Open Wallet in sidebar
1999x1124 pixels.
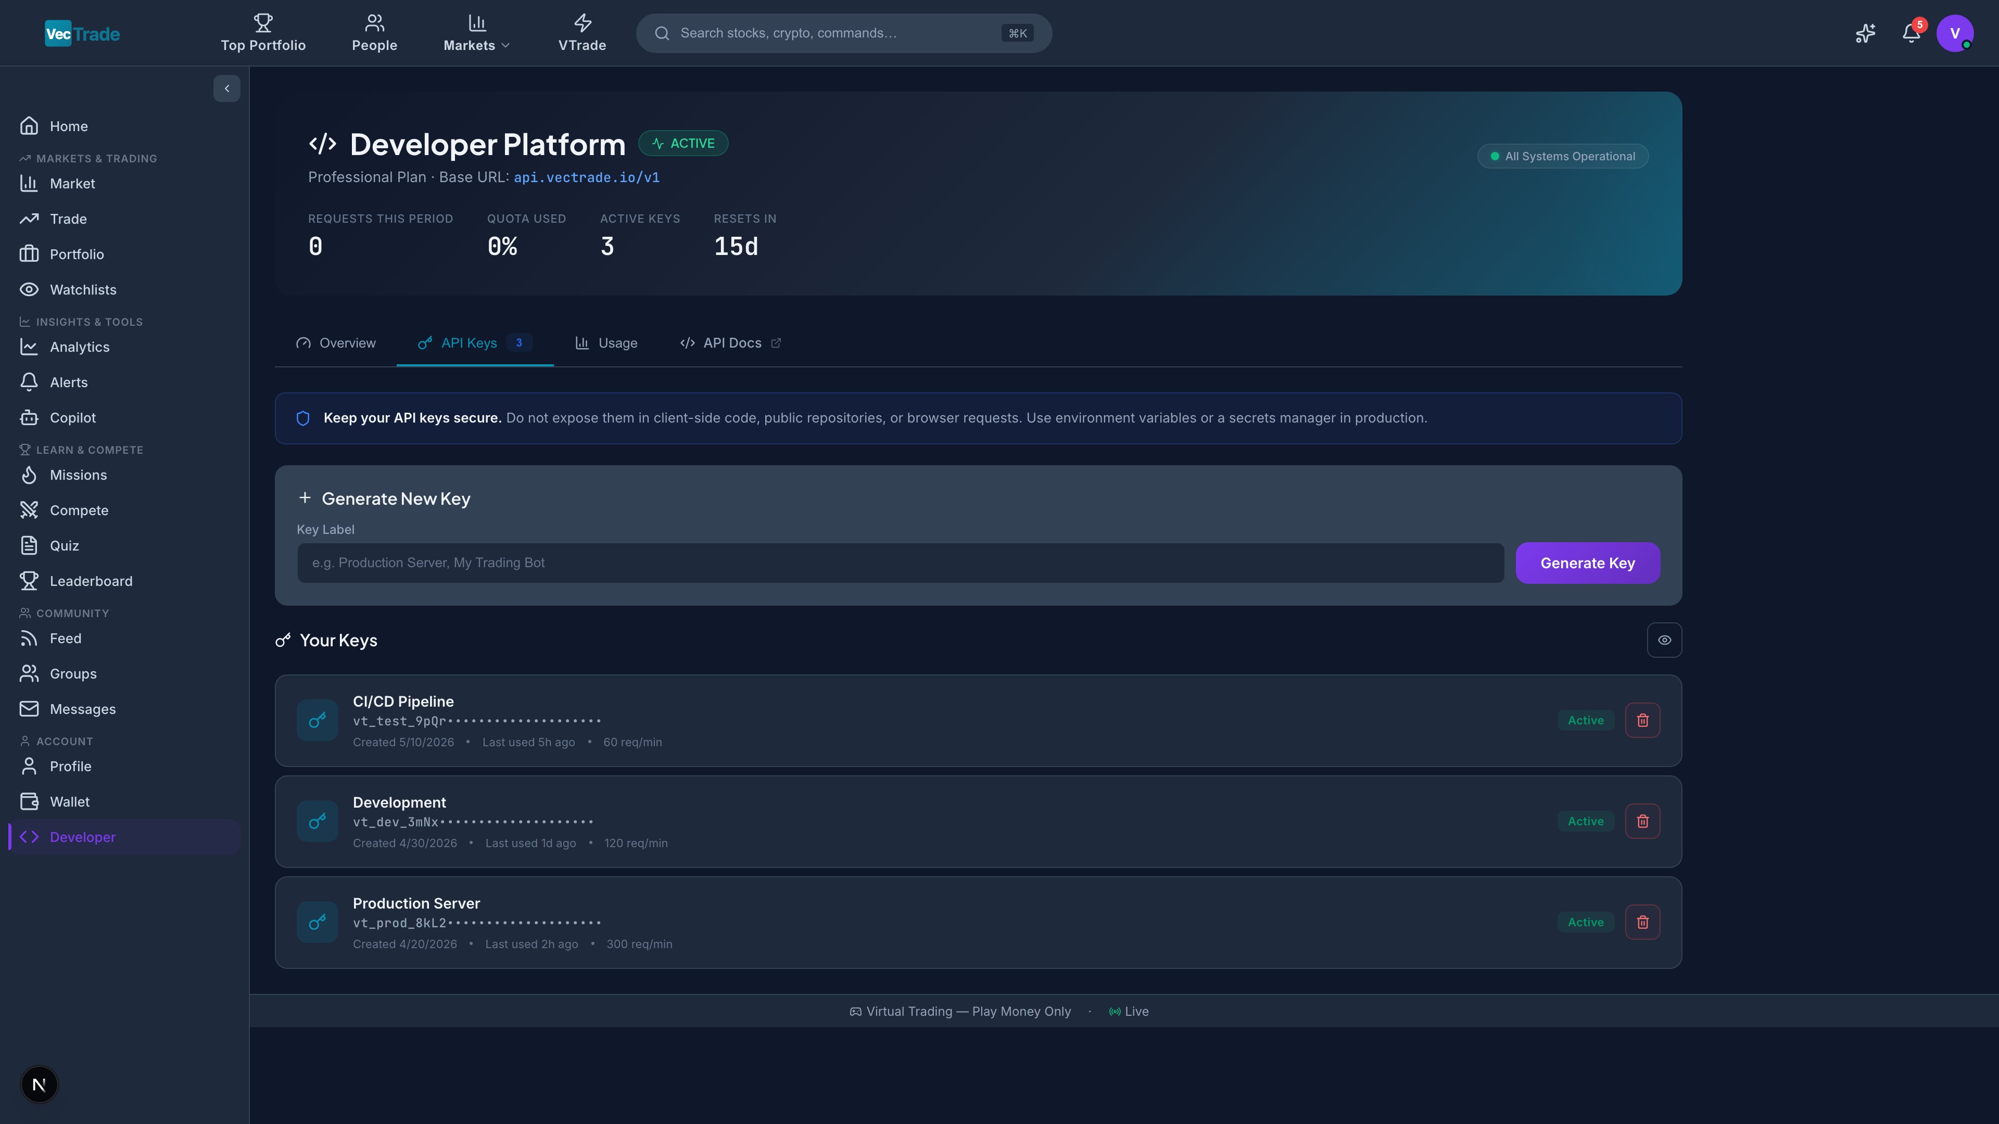tap(124, 801)
